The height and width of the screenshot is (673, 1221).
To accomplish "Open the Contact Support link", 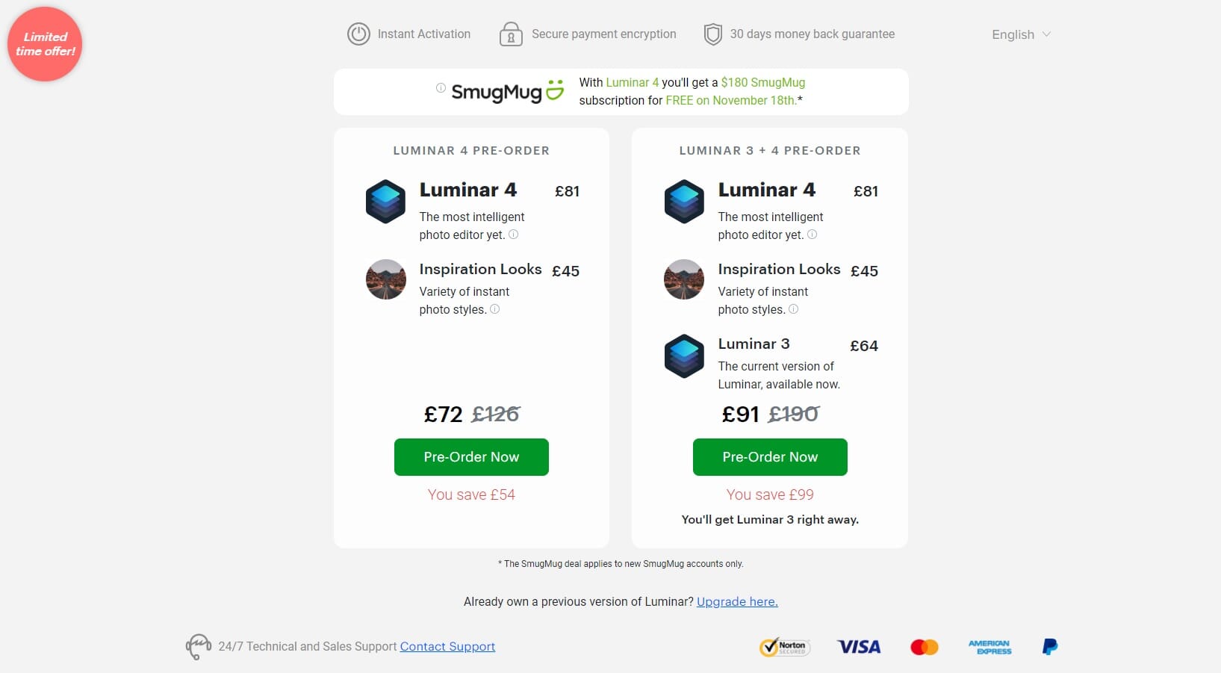I will pos(447,647).
